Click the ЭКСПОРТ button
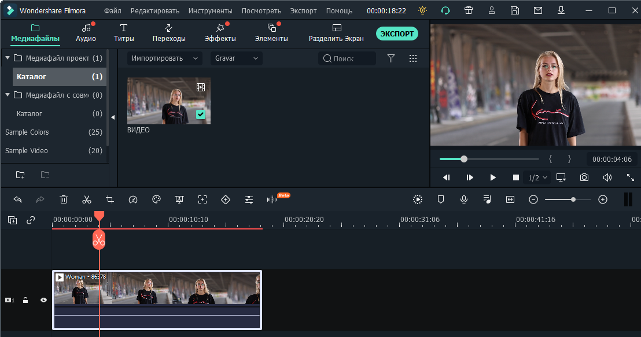This screenshot has height=337, width=641. [x=397, y=34]
